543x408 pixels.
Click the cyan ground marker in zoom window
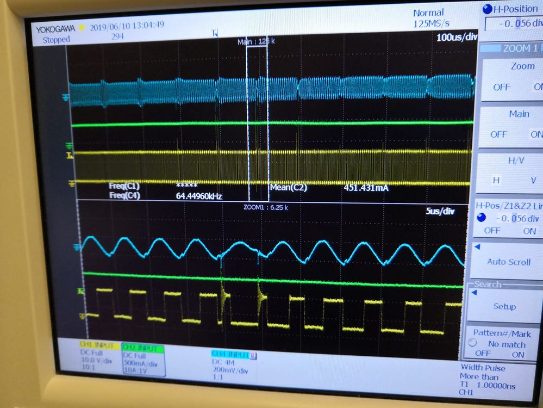pos(77,247)
